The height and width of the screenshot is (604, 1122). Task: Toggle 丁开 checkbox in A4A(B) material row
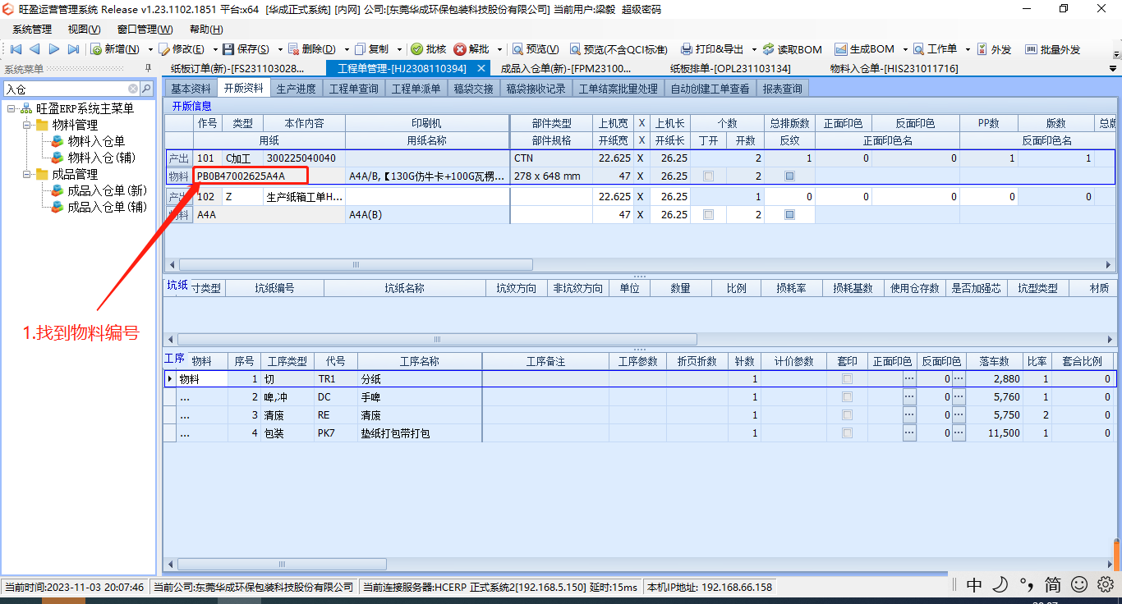pos(708,215)
